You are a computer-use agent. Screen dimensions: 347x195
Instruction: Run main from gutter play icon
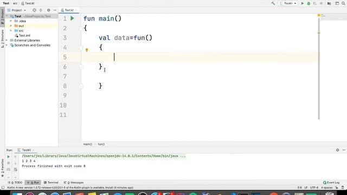72,18
